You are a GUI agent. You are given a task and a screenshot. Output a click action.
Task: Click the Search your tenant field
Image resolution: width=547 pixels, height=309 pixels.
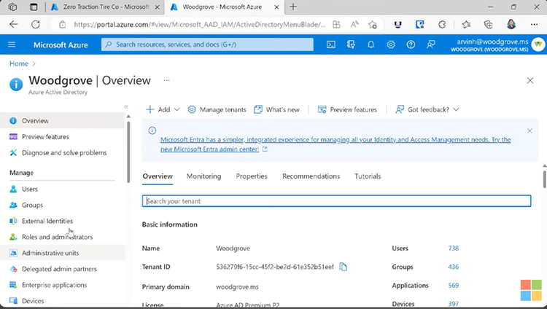[x=336, y=201]
